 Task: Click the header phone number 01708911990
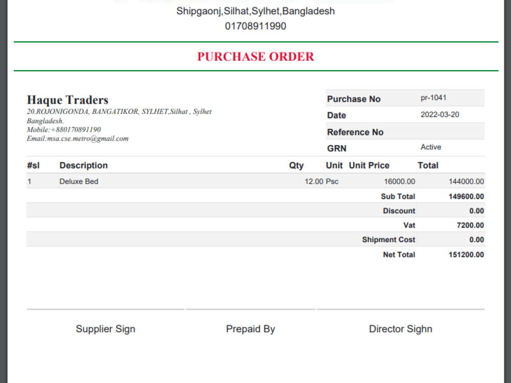click(x=255, y=26)
